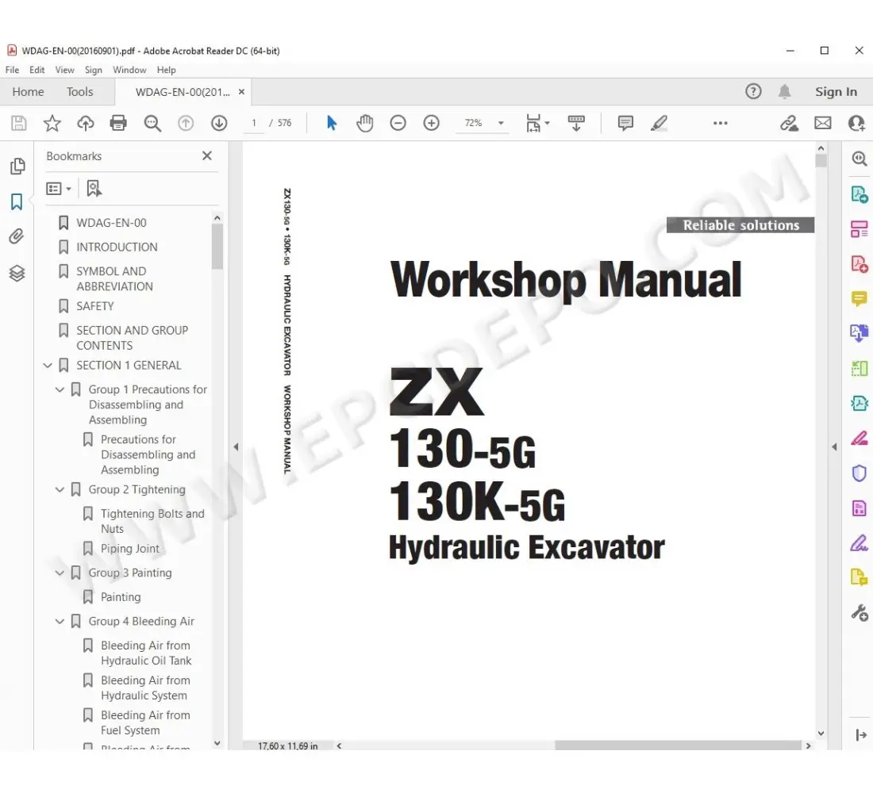Open the Layers panel icon
Image resolution: width=873 pixels, height=793 pixels.
pos(17,274)
